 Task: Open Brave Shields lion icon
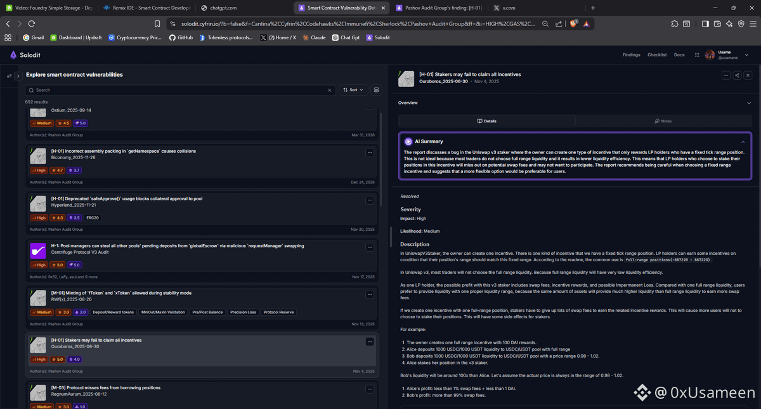(x=573, y=23)
